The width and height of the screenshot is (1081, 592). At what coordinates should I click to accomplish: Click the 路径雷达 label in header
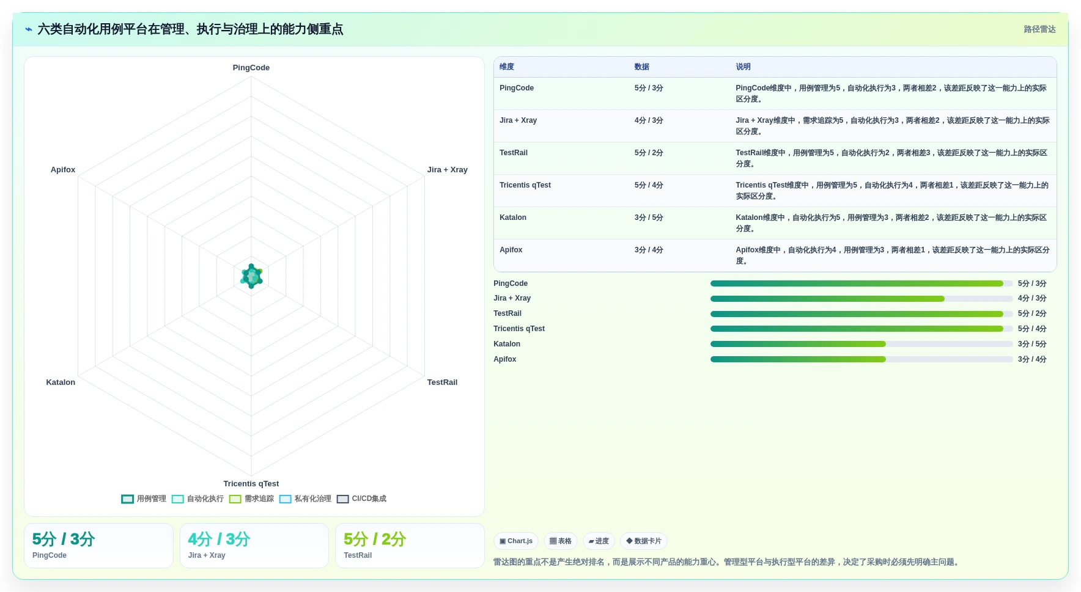click(1040, 29)
